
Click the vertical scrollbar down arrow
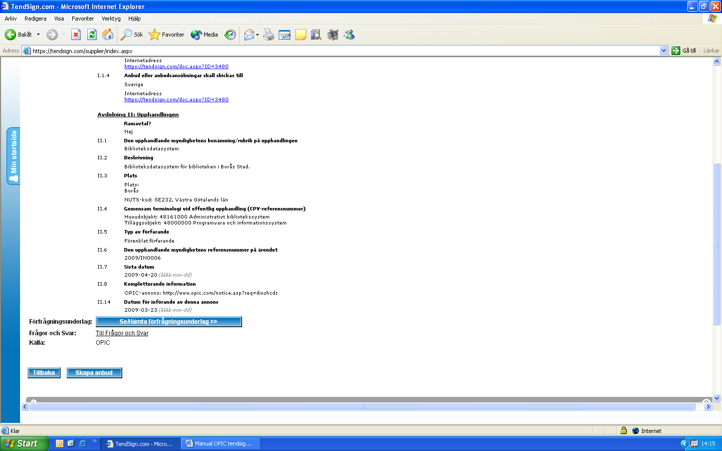(717, 398)
